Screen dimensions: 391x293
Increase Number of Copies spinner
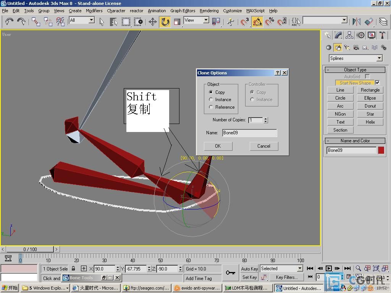[x=266, y=119]
